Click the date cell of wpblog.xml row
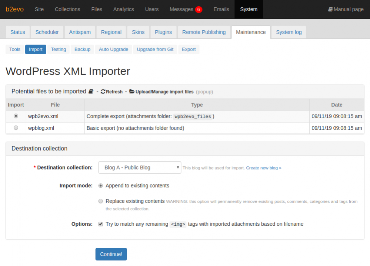 337,128
